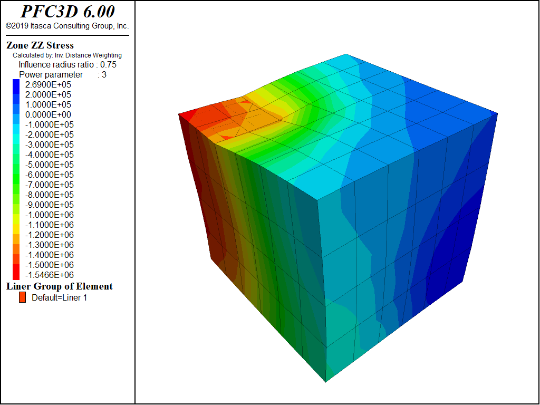Click the 2.6900E+05 legend value
Viewport: 540px width, 405px height.
(x=48, y=85)
